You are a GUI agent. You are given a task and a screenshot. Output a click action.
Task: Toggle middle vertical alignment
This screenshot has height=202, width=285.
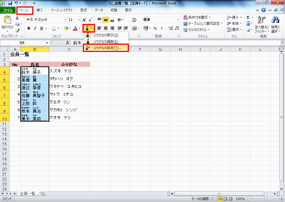[x=106, y=20]
